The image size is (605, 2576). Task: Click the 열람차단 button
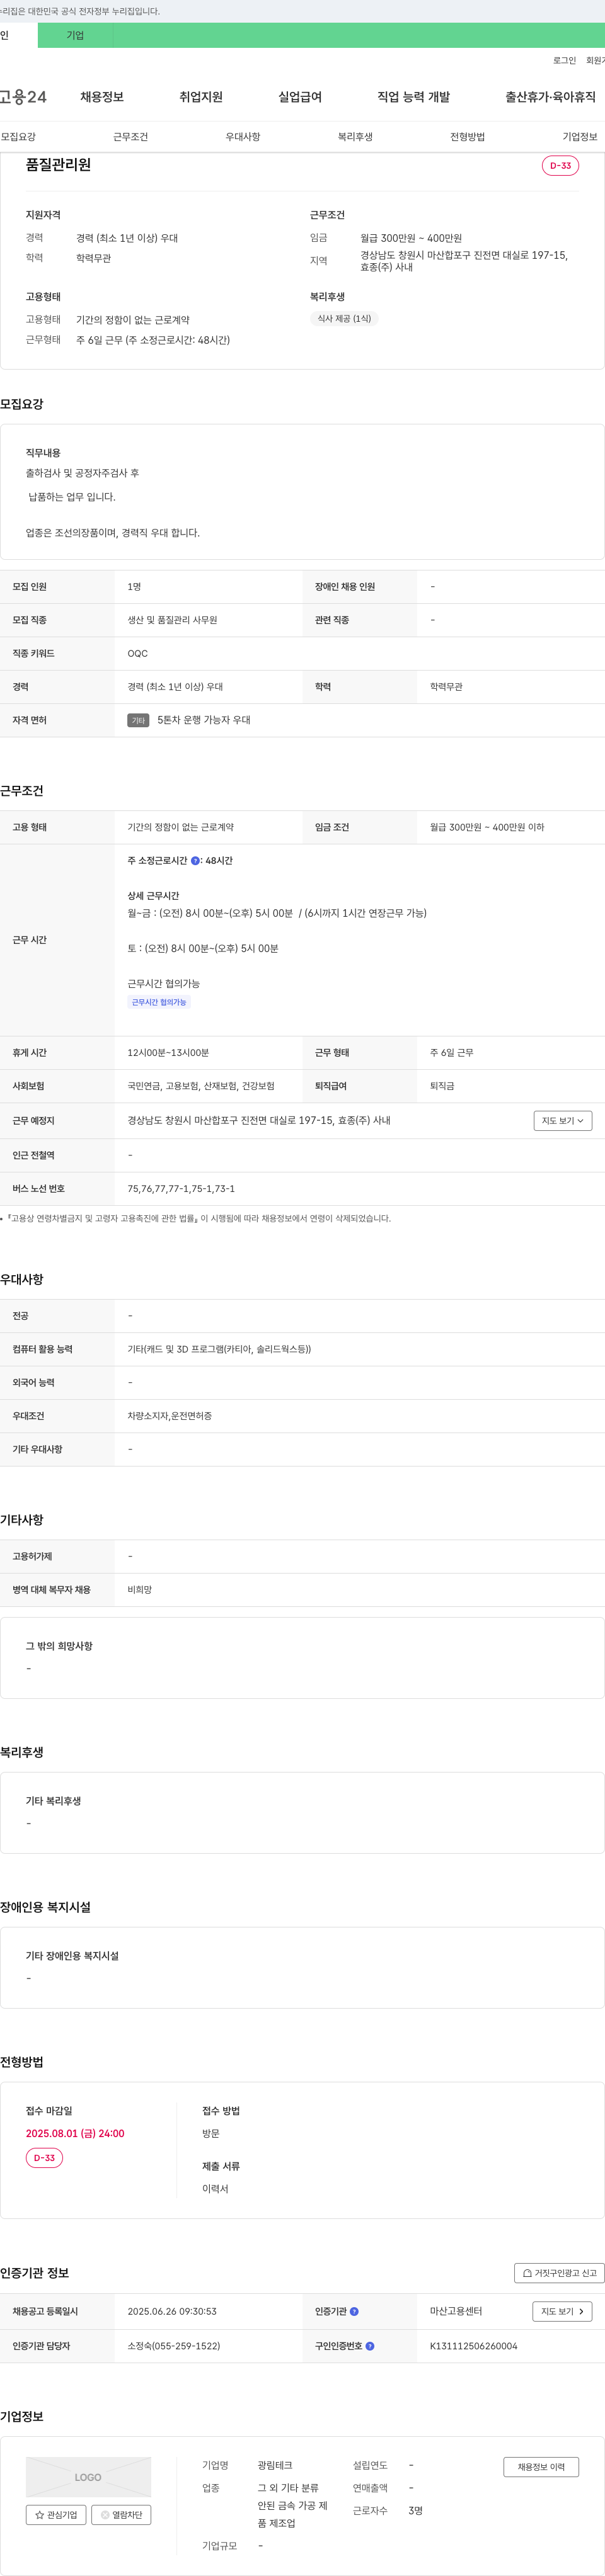point(121,2515)
